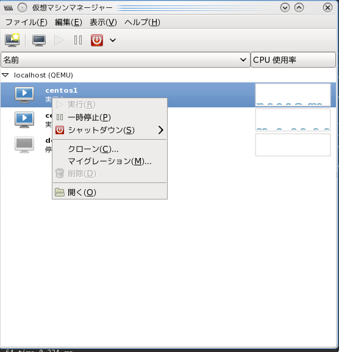The width and height of the screenshot is (339, 352).
Task: Pause the VM with the toolbar pause icon
Action: (78, 40)
